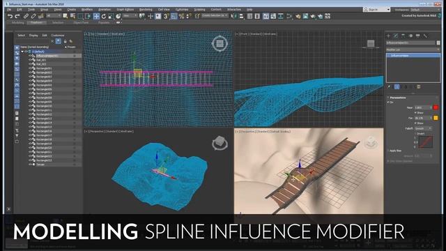
Task: Open the Hierarchy panel tab icon
Action: click(403, 36)
